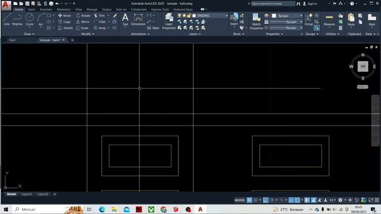Switch to Layout1 tab
The image size is (381, 214).
tap(26, 194)
